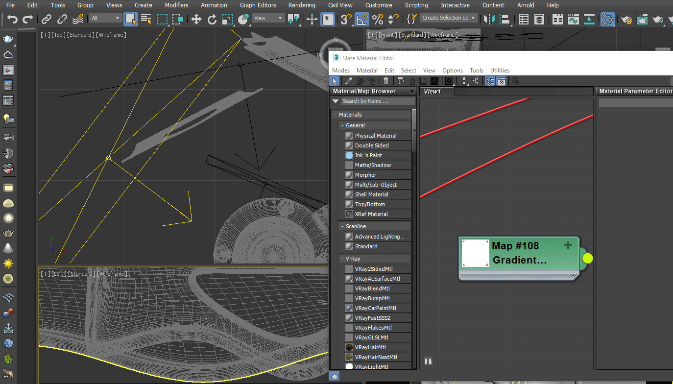Open the All selection filter dropdown

[105, 18]
